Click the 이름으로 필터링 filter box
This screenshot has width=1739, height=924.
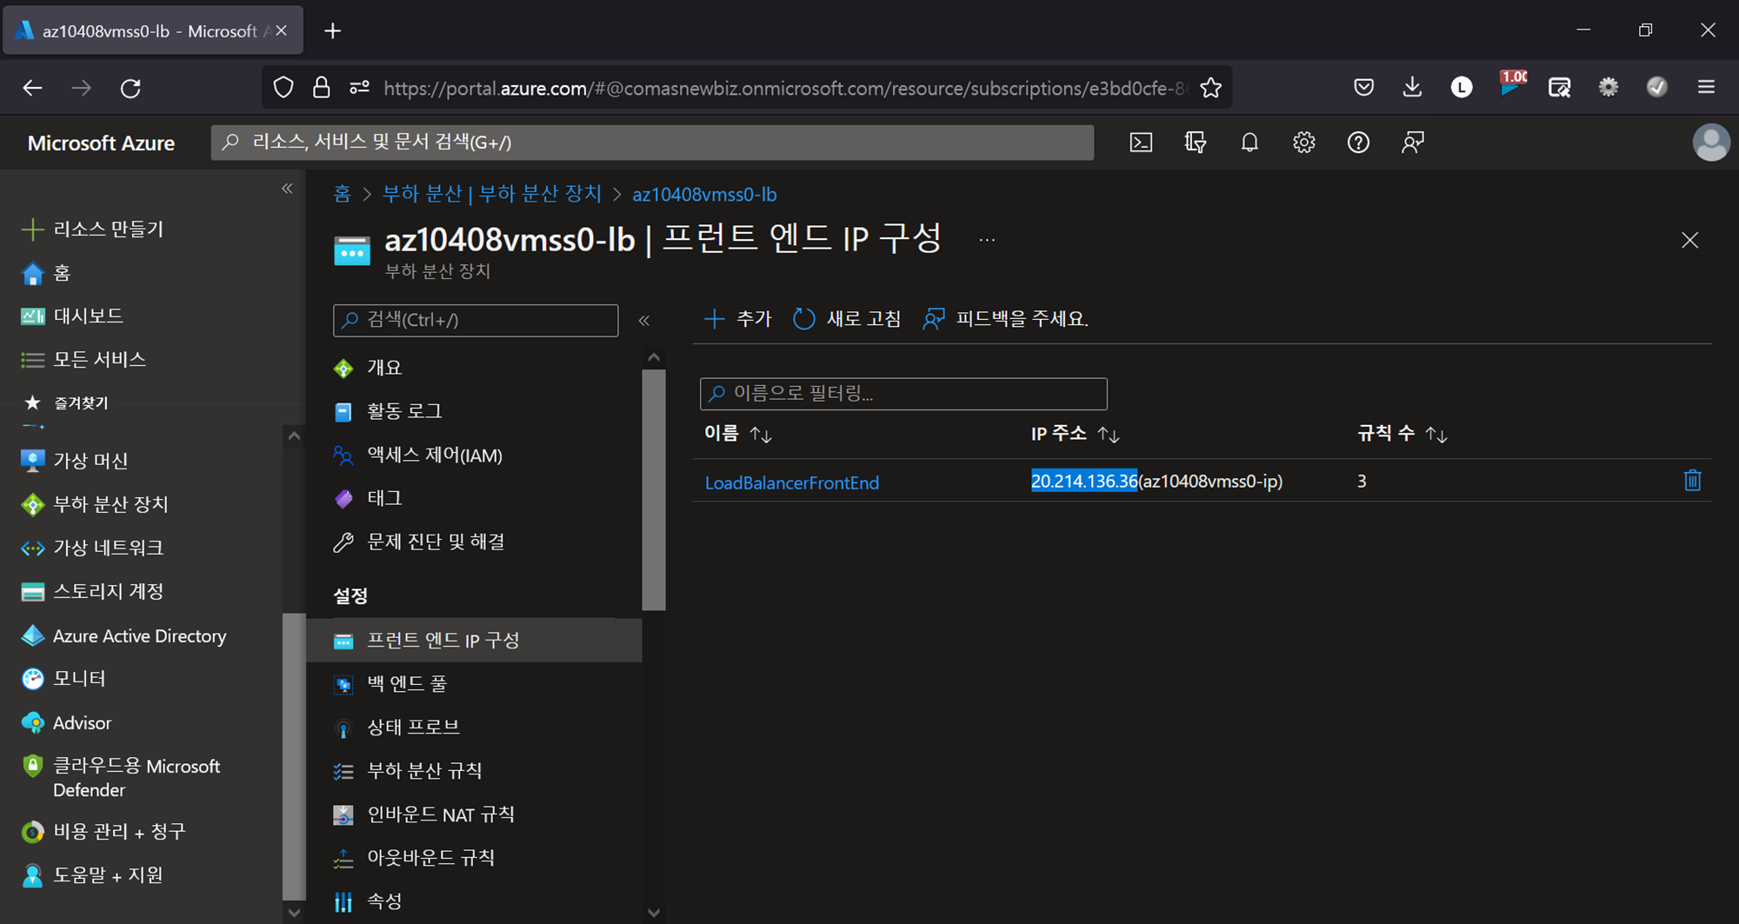tap(903, 394)
